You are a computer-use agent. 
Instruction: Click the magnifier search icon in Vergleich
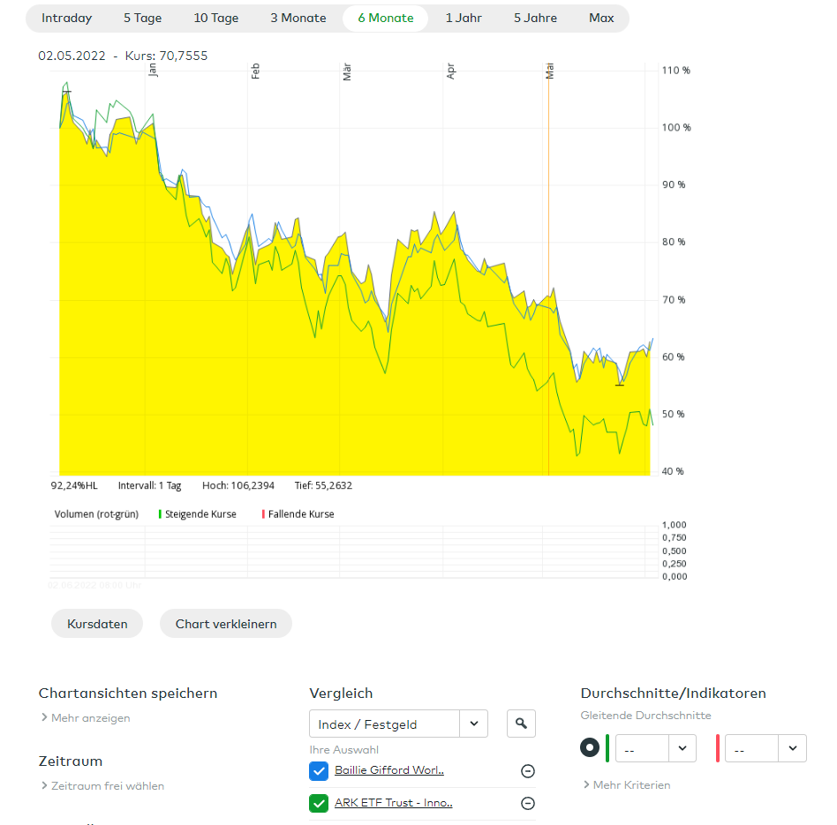pos(521,724)
